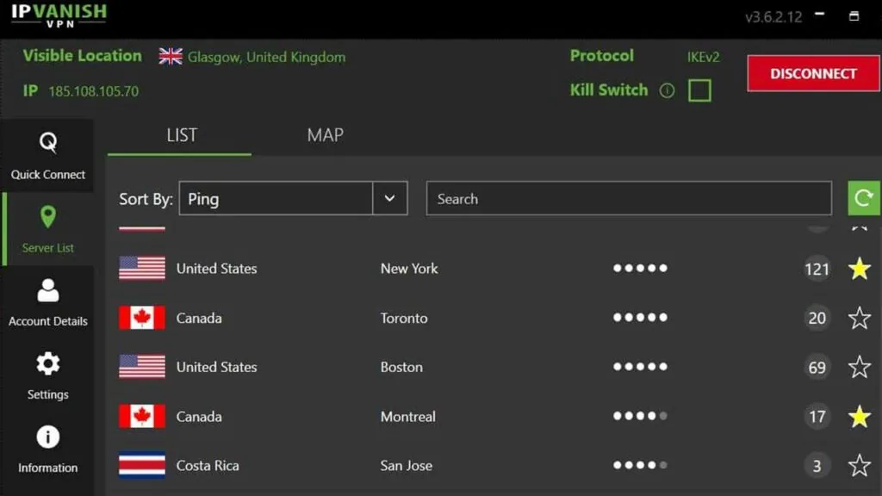Select the Server List pin icon
This screenshot has height=496, width=882.
(x=48, y=216)
